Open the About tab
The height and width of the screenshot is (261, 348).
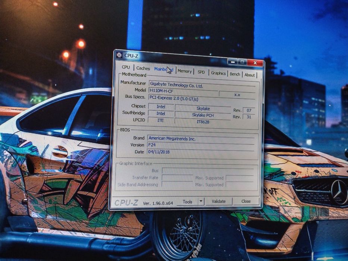pyautogui.click(x=250, y=75)
